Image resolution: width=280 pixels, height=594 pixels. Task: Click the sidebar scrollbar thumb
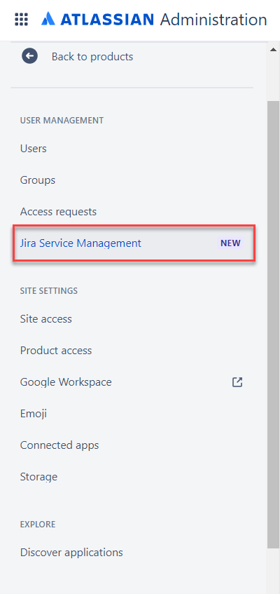coord(273,324)
